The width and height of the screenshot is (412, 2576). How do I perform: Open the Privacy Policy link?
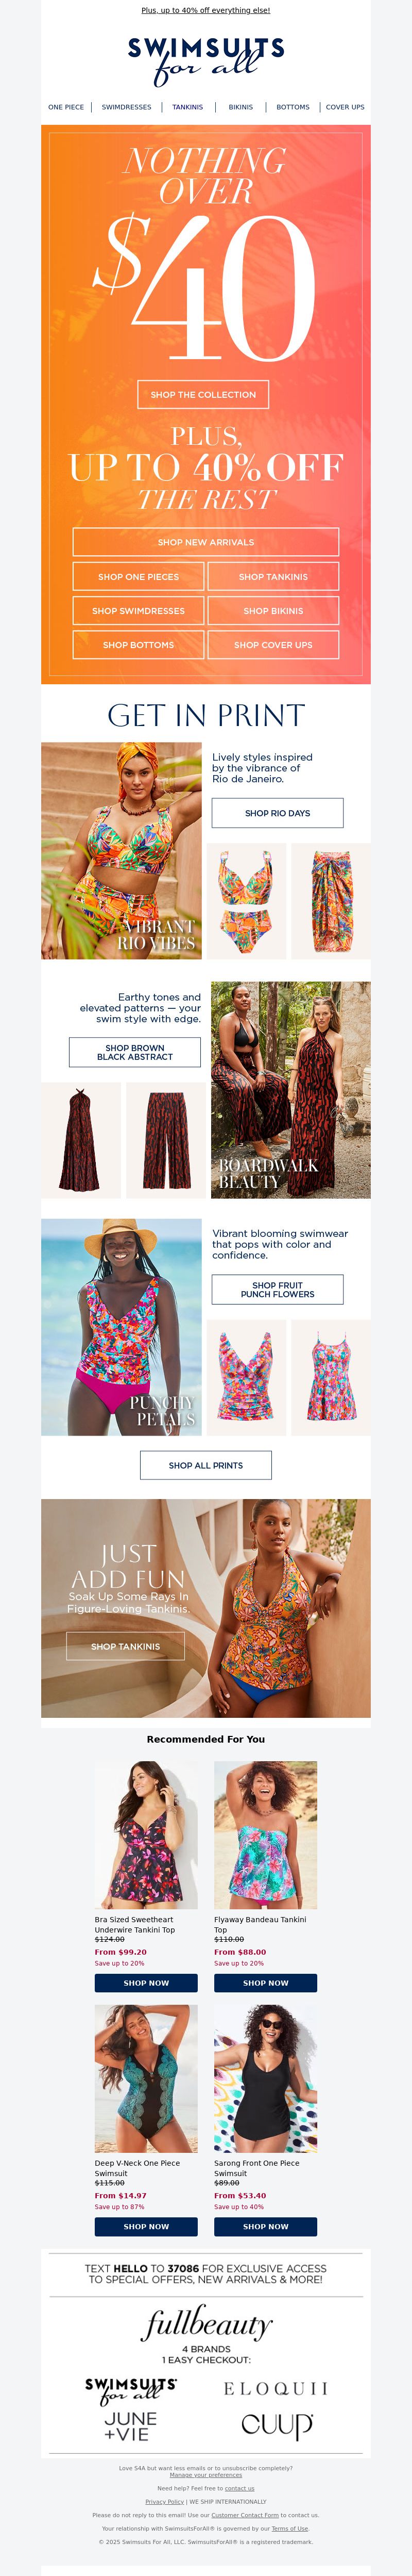pos(165,2501)
